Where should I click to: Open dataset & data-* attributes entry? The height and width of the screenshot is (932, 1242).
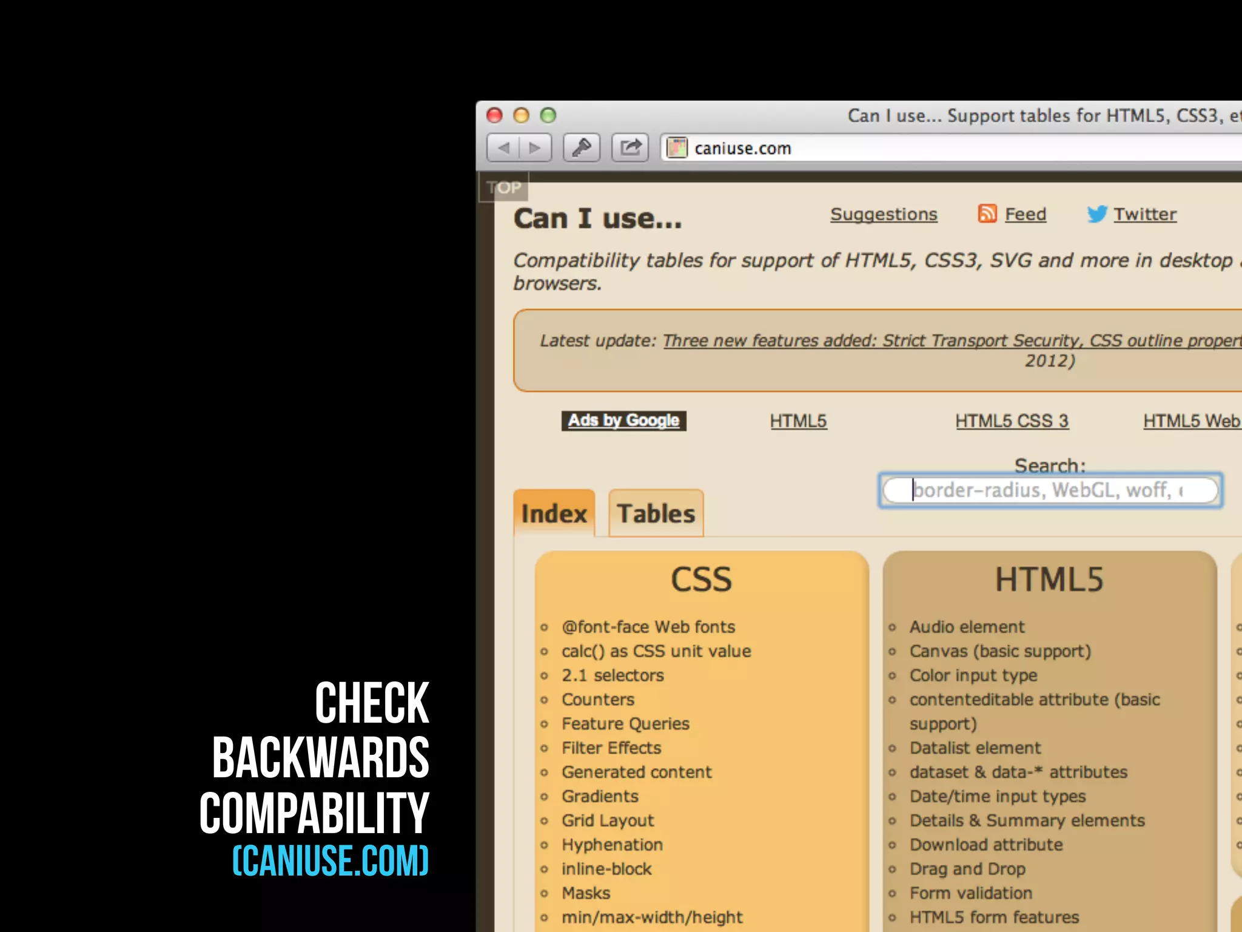(x=1018, y=772)
